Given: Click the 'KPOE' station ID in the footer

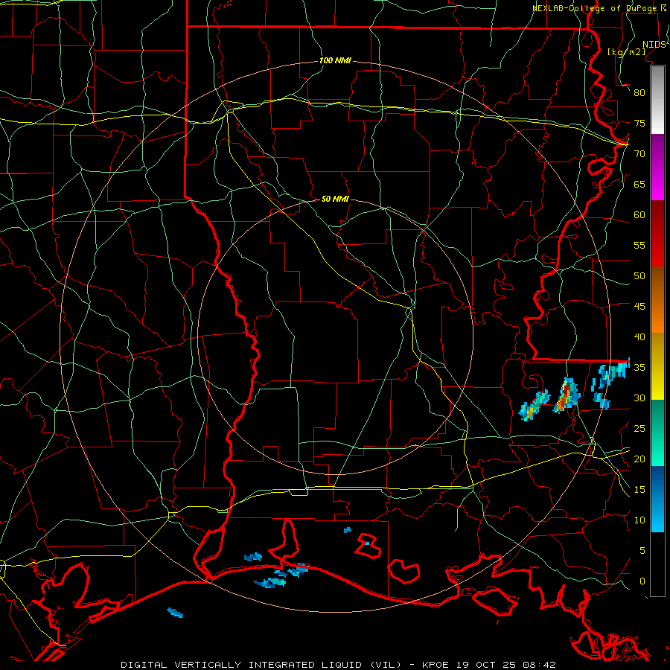Looking at the screenshot, I should coord(435,665).
